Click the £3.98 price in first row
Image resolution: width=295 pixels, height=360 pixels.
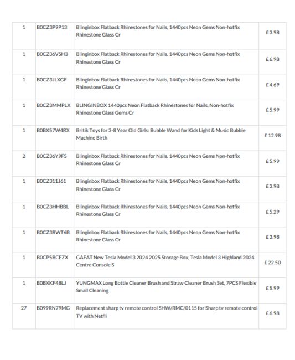click(272, 32)
